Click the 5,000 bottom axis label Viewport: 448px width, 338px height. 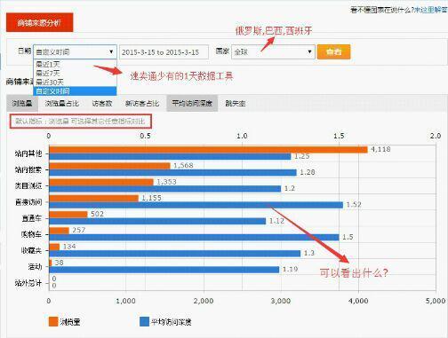436,301
